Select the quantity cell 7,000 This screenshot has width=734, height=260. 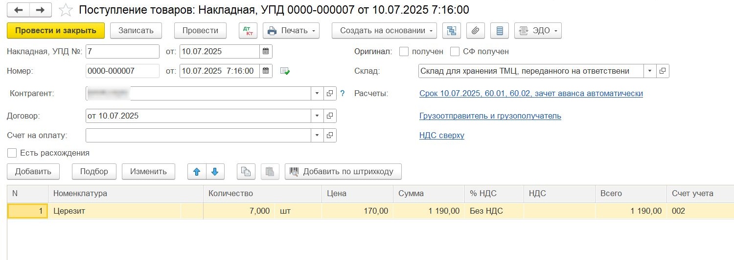(x=238, y=211)
